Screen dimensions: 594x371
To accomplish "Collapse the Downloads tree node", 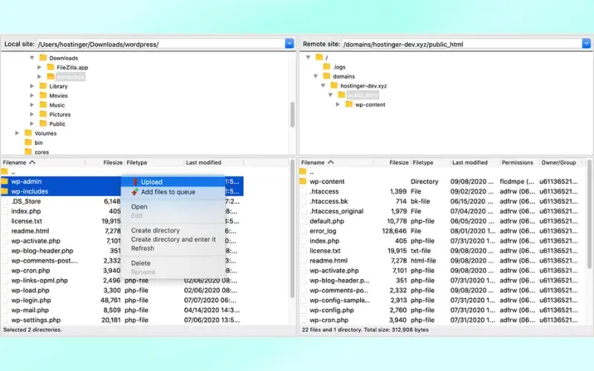I will 32,58.
